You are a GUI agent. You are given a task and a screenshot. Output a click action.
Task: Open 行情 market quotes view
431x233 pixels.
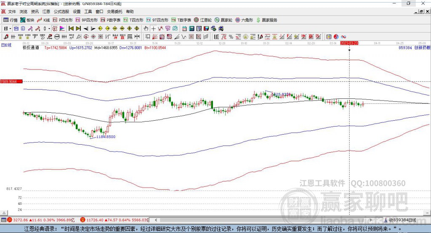click(x=11, y=20)
